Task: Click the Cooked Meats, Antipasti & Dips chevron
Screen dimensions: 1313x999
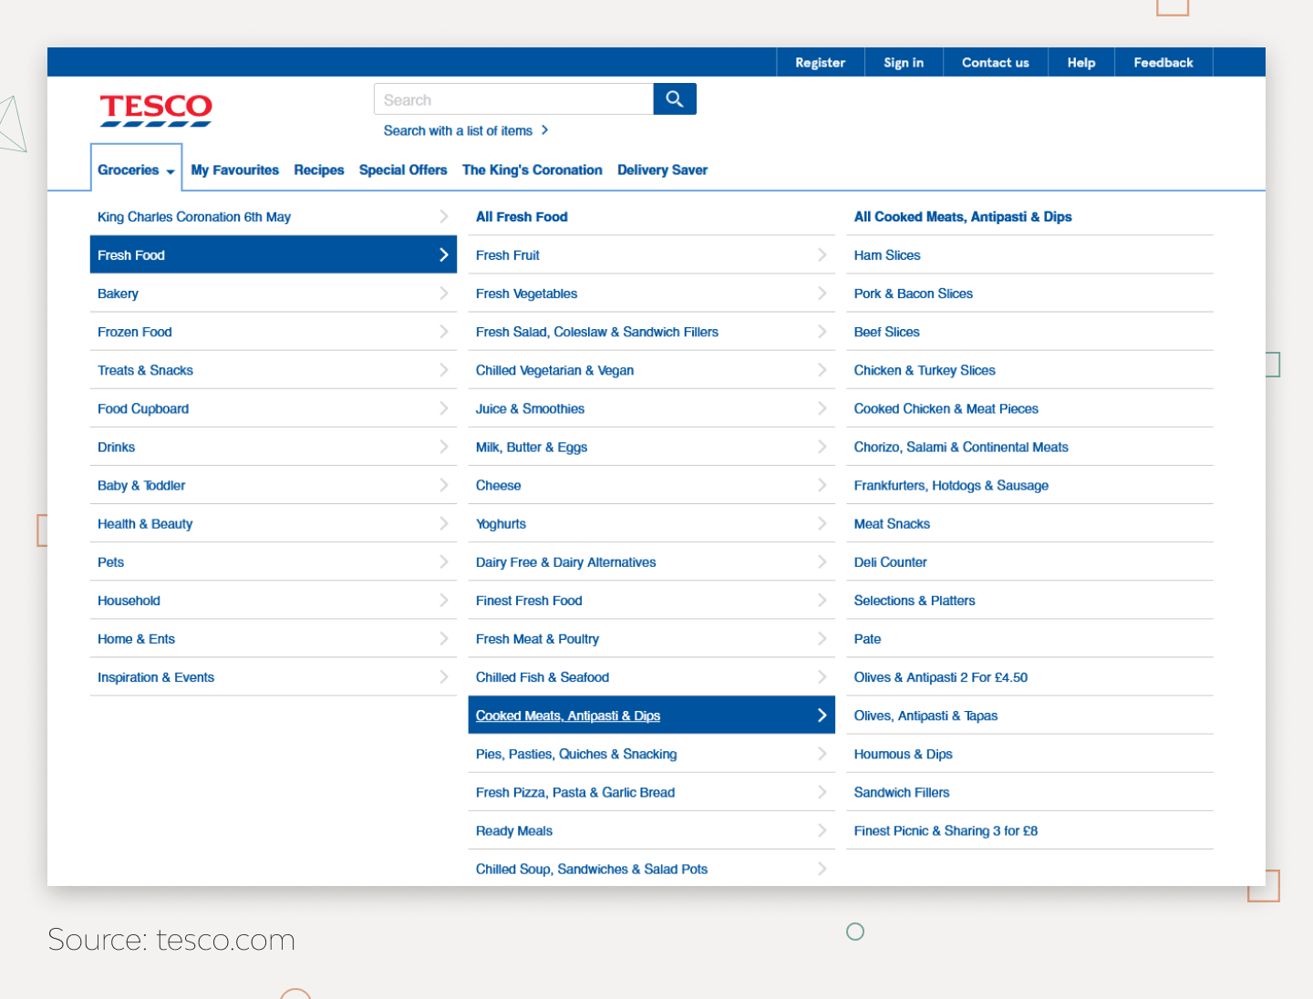Action: (822, 716)
